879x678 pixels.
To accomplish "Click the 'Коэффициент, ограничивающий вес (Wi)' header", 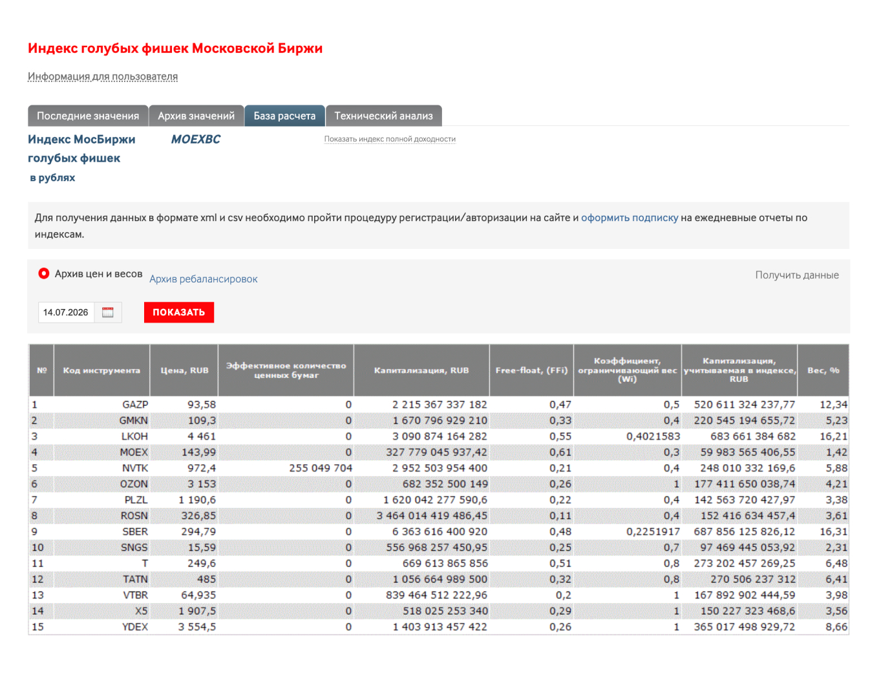I will coord(628,370).
